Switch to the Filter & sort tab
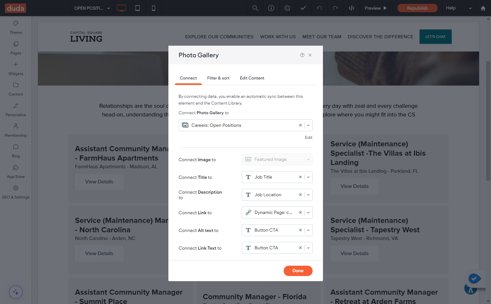 [218, 78]
